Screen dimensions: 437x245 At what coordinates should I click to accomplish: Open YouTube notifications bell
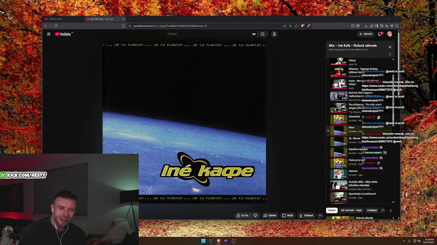coord(380,34)
